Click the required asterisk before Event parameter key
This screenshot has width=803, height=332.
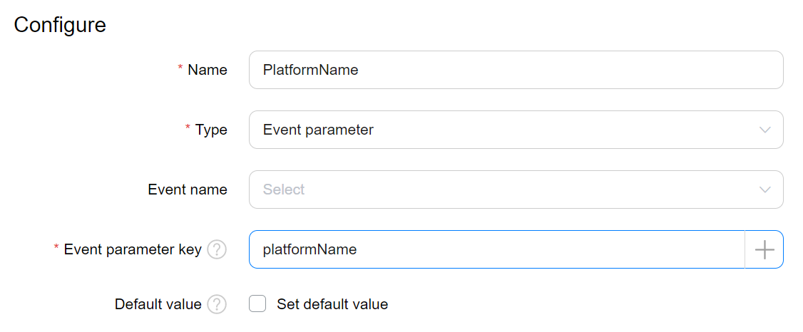(57, 249)
